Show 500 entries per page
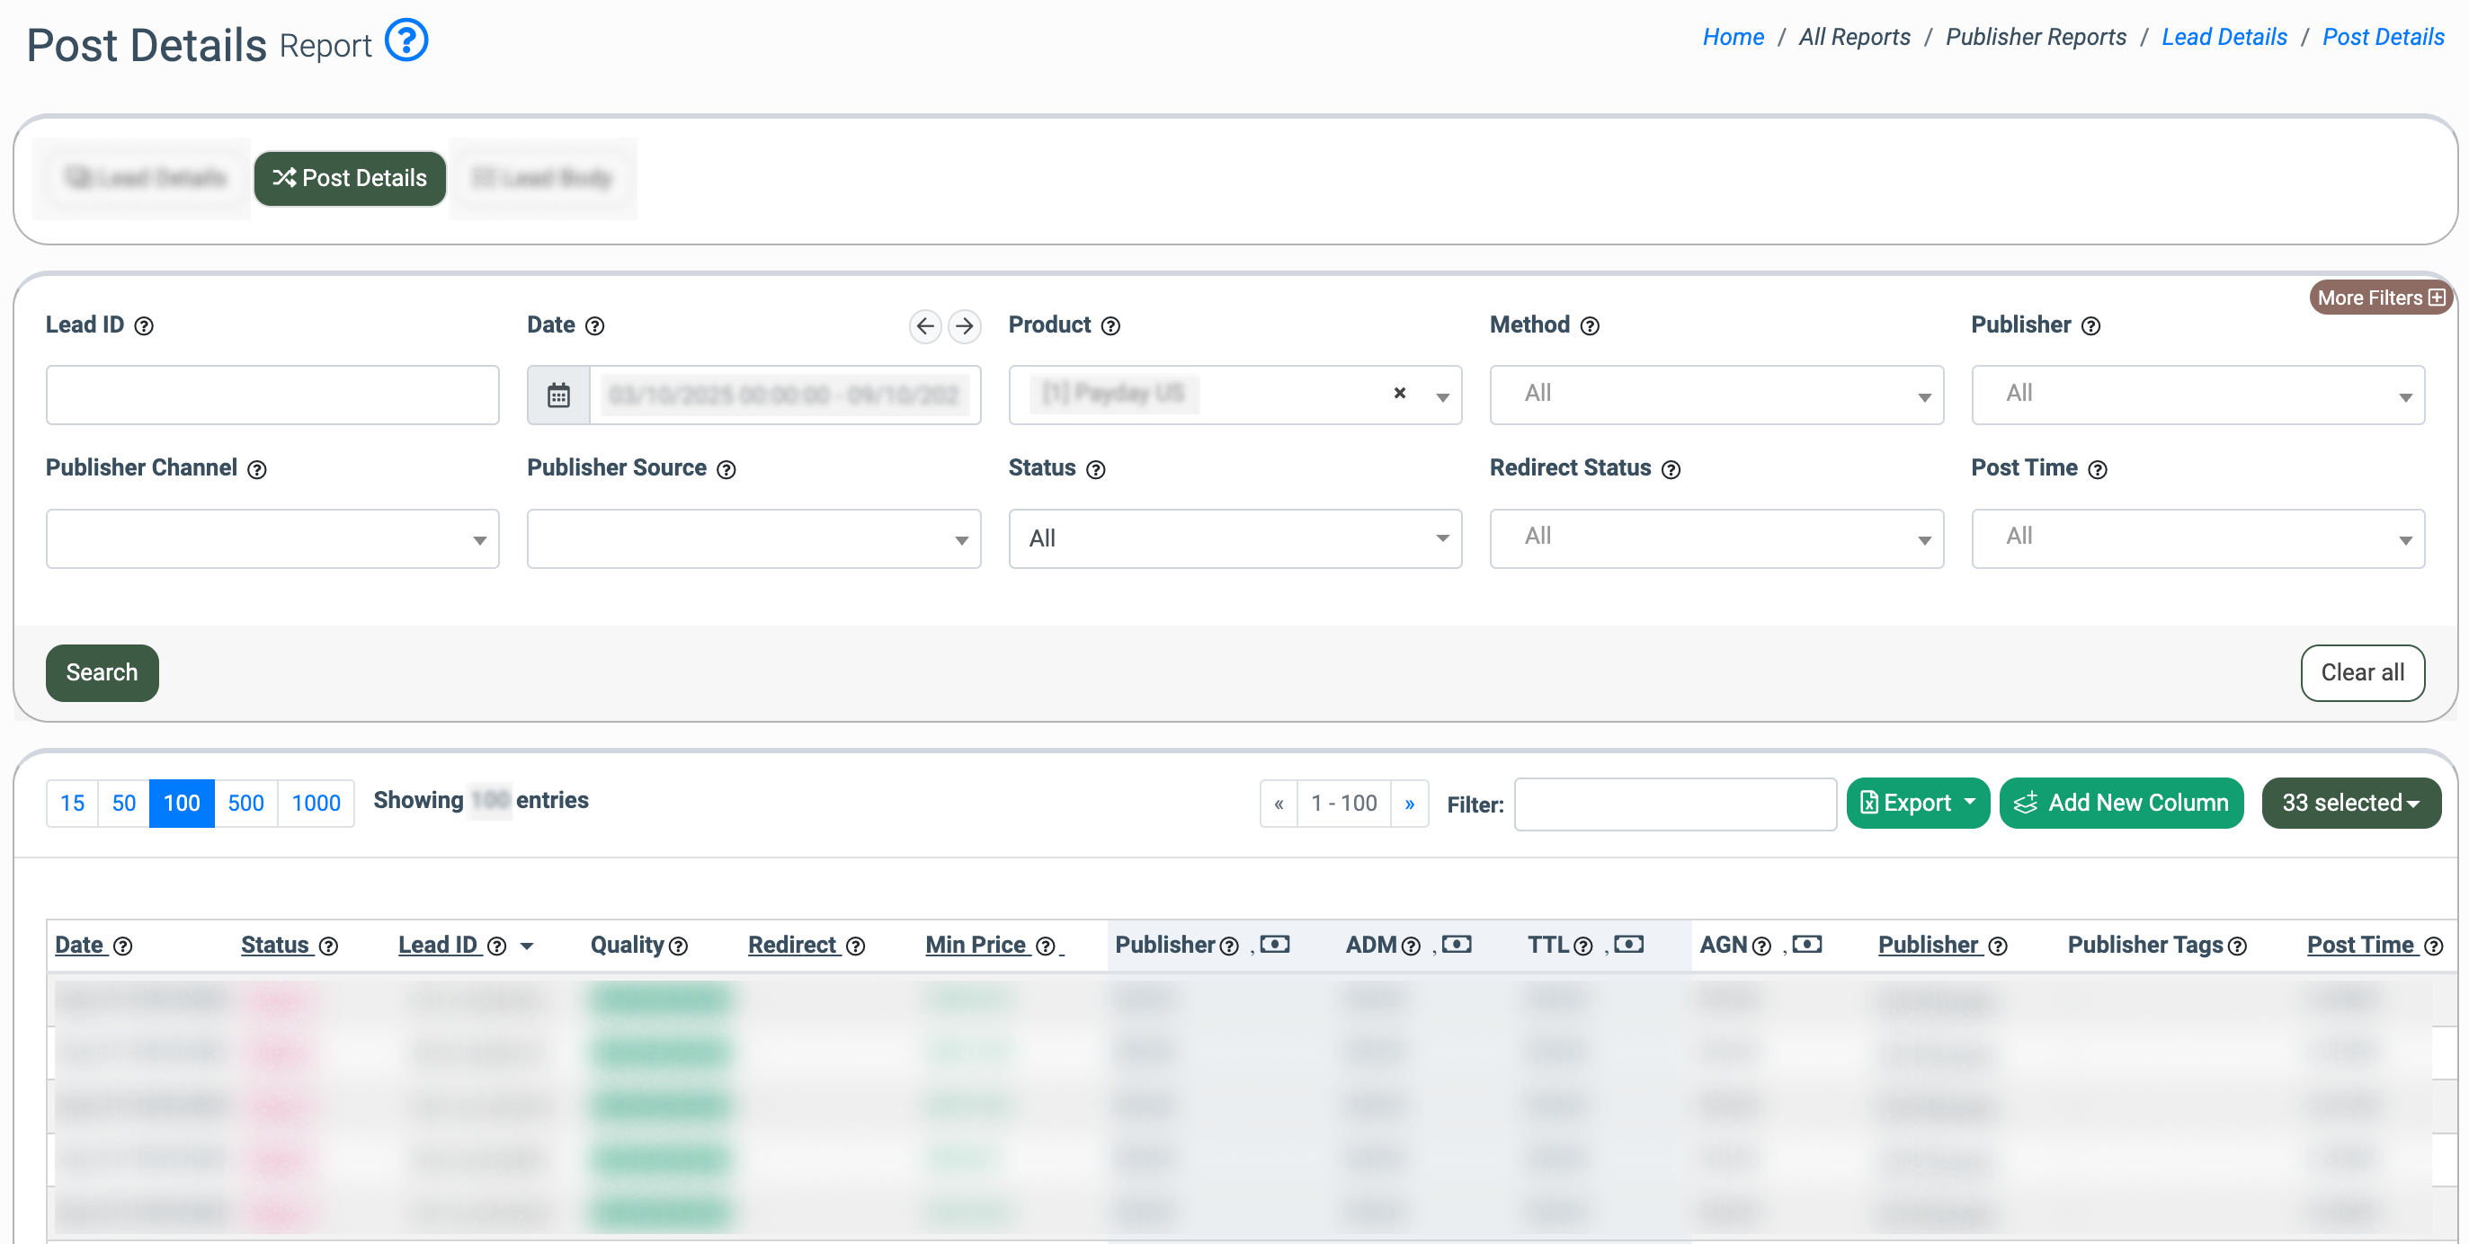 point(245,804)
